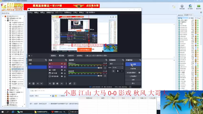
Task: Move selected source up in Sources panel
Action: [62, 84]
